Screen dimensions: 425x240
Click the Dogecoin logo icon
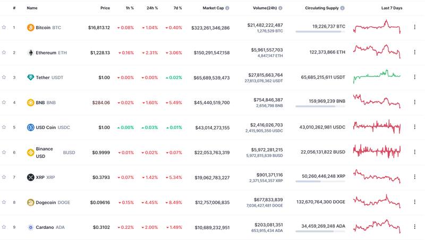pos(30,202)
